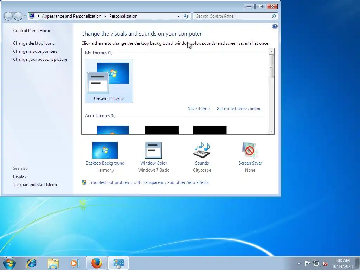Click the My Themes (1) group header
Image resolution: width=360 pixels, height=270 pixels.
point(99,53)
